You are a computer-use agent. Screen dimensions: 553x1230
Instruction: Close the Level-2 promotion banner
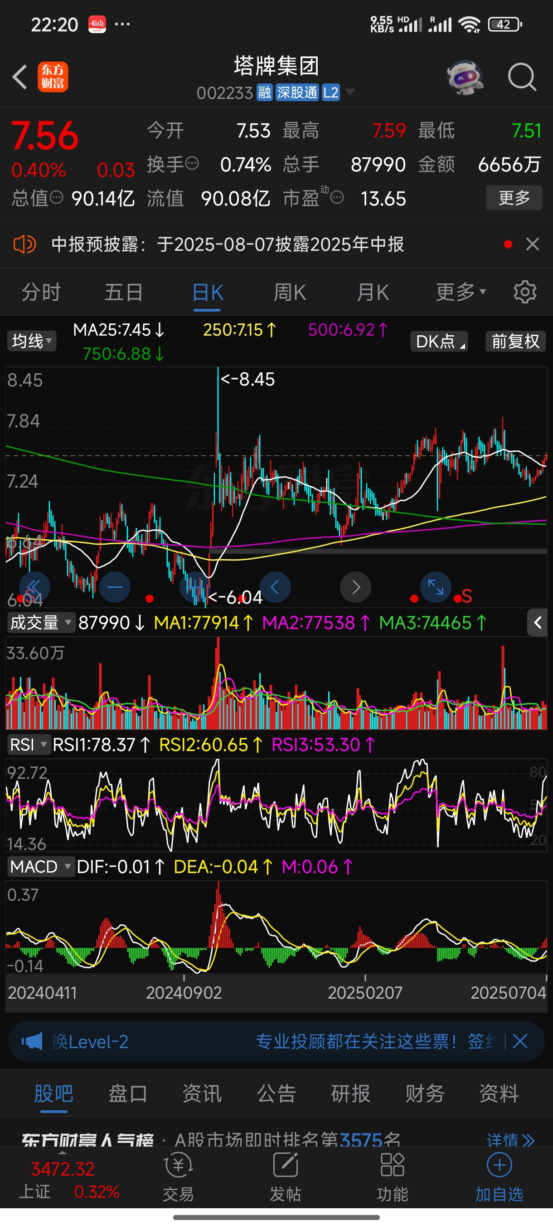coord(519,1041)
